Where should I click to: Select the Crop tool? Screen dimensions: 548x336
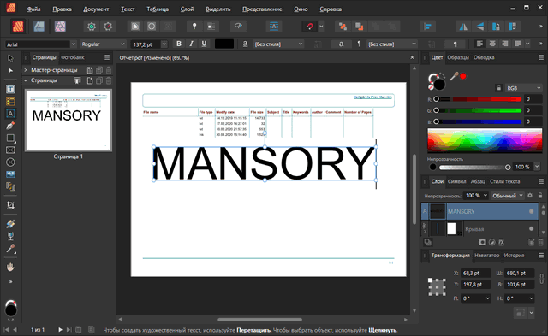pos(10,205)
